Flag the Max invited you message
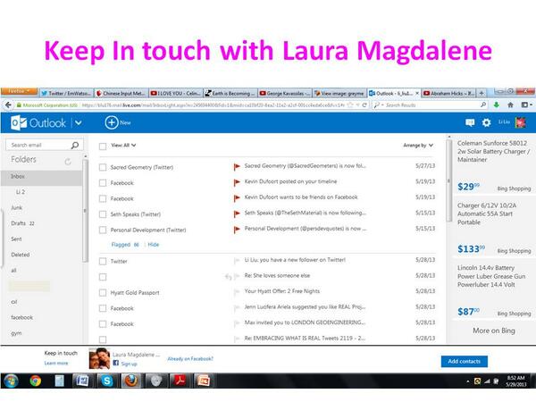Viewport: 536px width, 402px height. 237,323
